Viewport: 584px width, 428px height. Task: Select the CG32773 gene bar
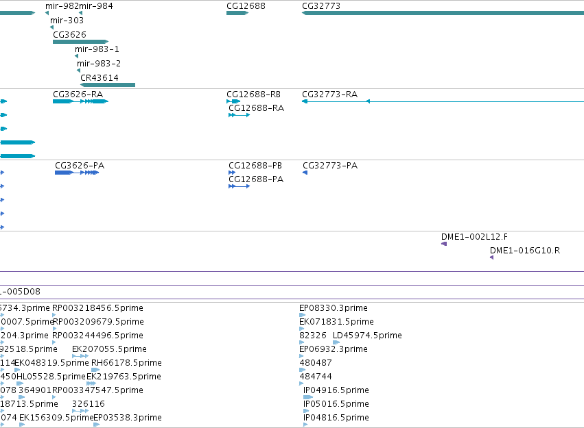pos(443,13)
